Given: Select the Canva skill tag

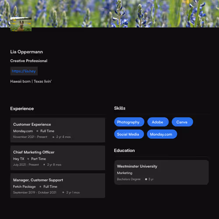Looking at the screenshot, I should point(182,122).
